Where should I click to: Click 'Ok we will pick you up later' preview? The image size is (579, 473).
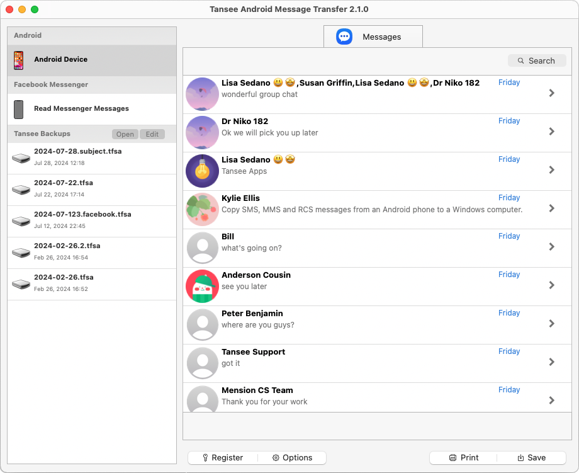(269, 133)
